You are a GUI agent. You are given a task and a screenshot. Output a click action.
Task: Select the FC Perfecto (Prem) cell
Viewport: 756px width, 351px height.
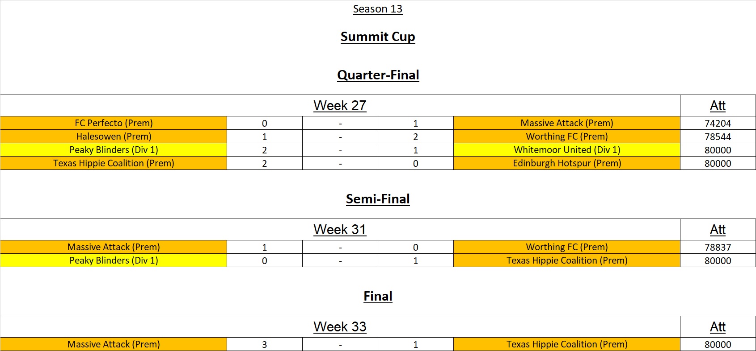coord(114,123)
